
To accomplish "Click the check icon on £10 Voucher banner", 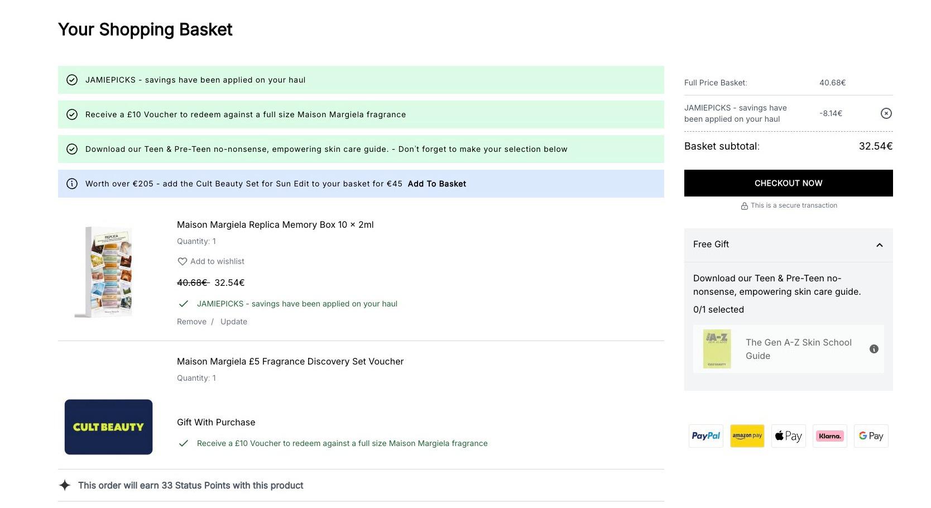I will tap(72, 114).
